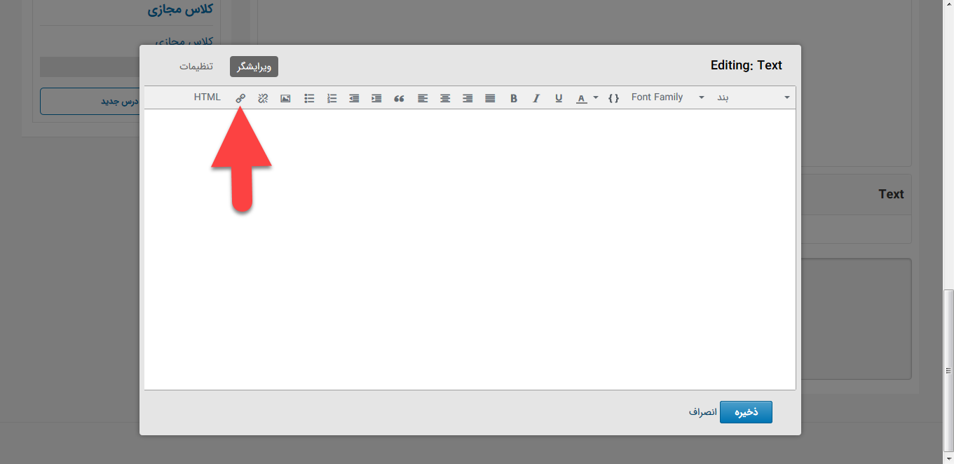The width and height of the screenshot is (954, 464).
Task: Click the remove link (unlink) icon
Action: point(263,98)
